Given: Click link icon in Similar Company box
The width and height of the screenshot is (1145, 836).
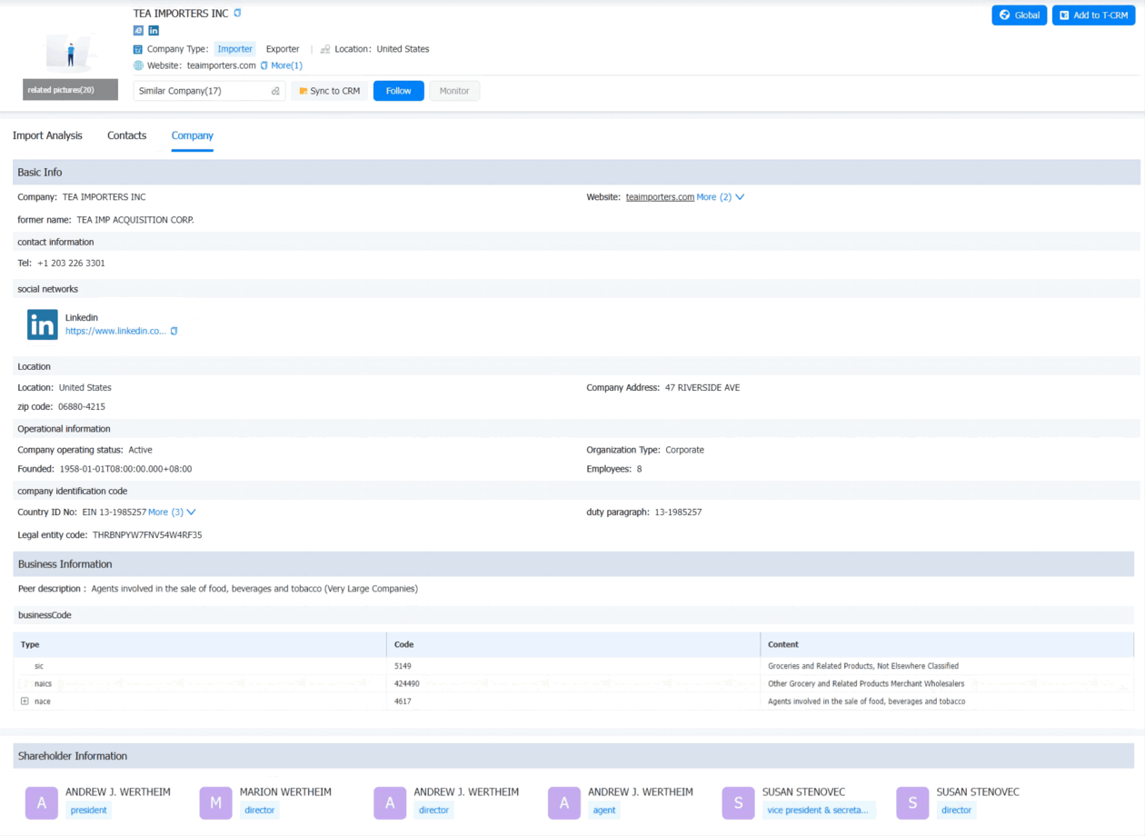Looking at the screenshot, I should point(275,91).
